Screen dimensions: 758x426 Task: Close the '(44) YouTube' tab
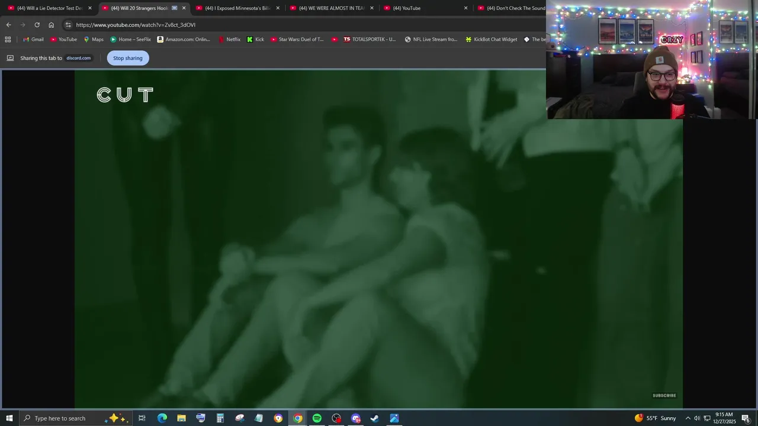(x=465, y=8)
